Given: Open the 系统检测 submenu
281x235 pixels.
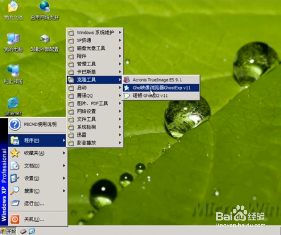Looking at the screenshot, I should [95, 127].
